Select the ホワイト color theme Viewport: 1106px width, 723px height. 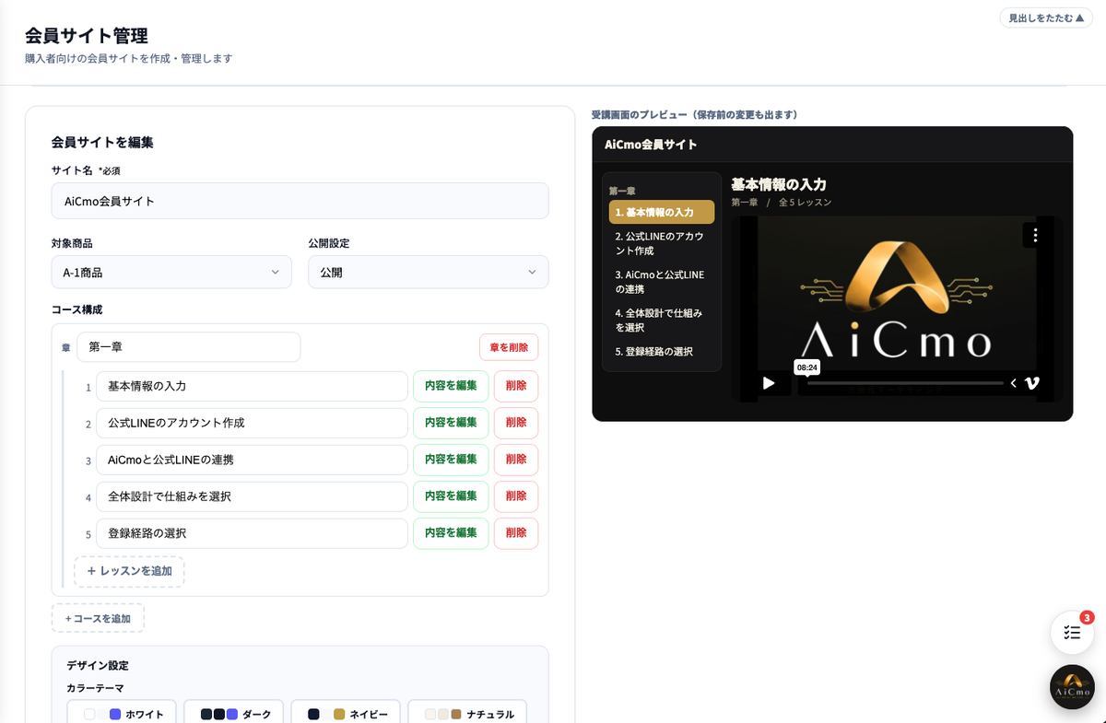pos(122,714)
